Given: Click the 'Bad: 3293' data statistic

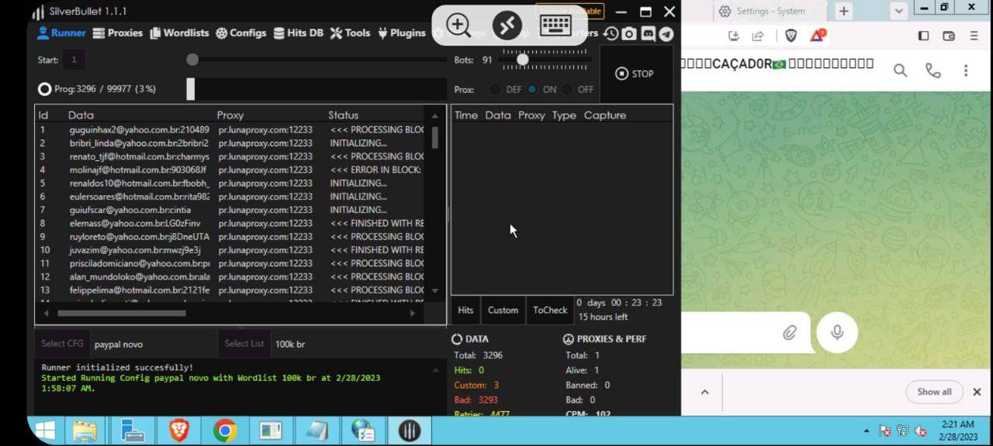Looking at the screenshot, I should click(476, 400).
